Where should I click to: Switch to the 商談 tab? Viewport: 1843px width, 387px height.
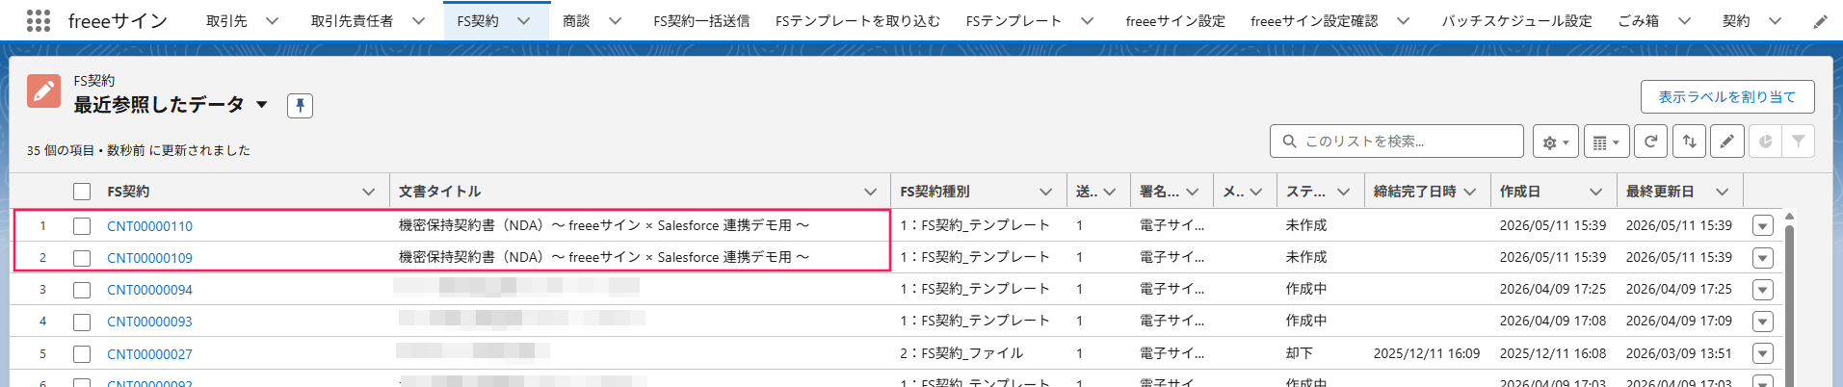[x=576, y=21]
